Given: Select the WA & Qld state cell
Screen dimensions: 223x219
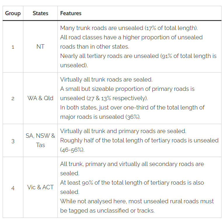Looking at the screenshot, I should point(40,98).
